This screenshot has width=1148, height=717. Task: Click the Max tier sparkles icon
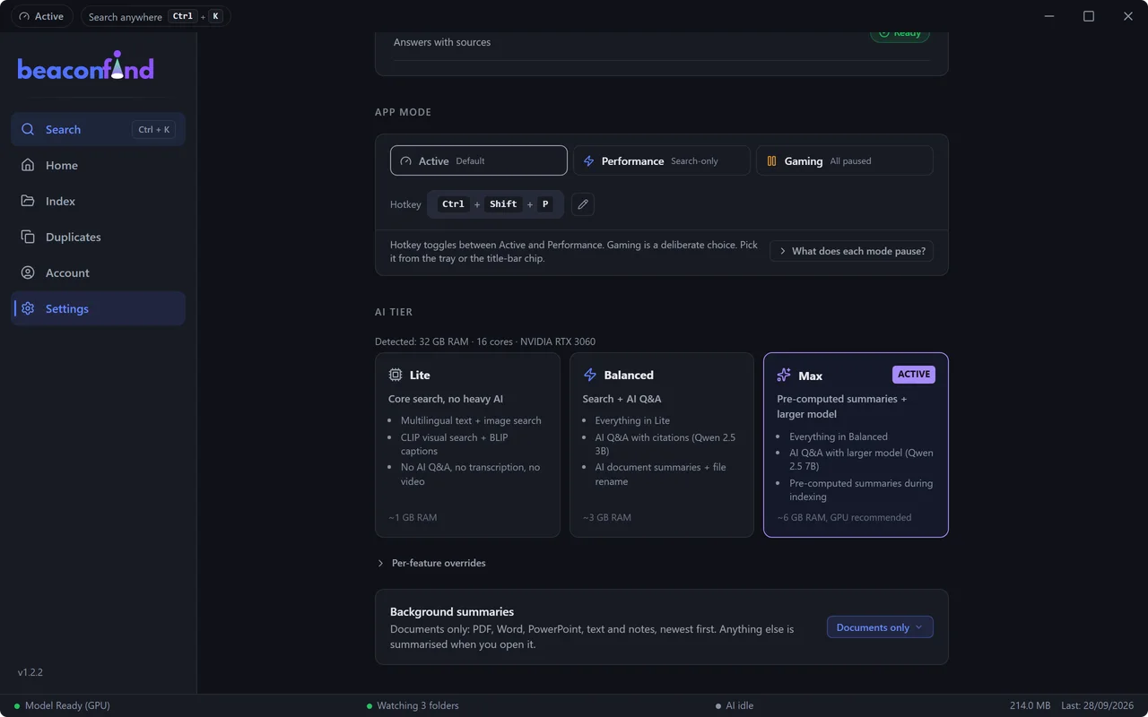[x=784, y=376]
